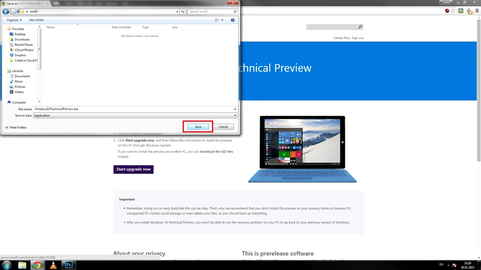Open the Chrome hamburger menu
Screen dimensions: 481x270
tap(477, 11)
